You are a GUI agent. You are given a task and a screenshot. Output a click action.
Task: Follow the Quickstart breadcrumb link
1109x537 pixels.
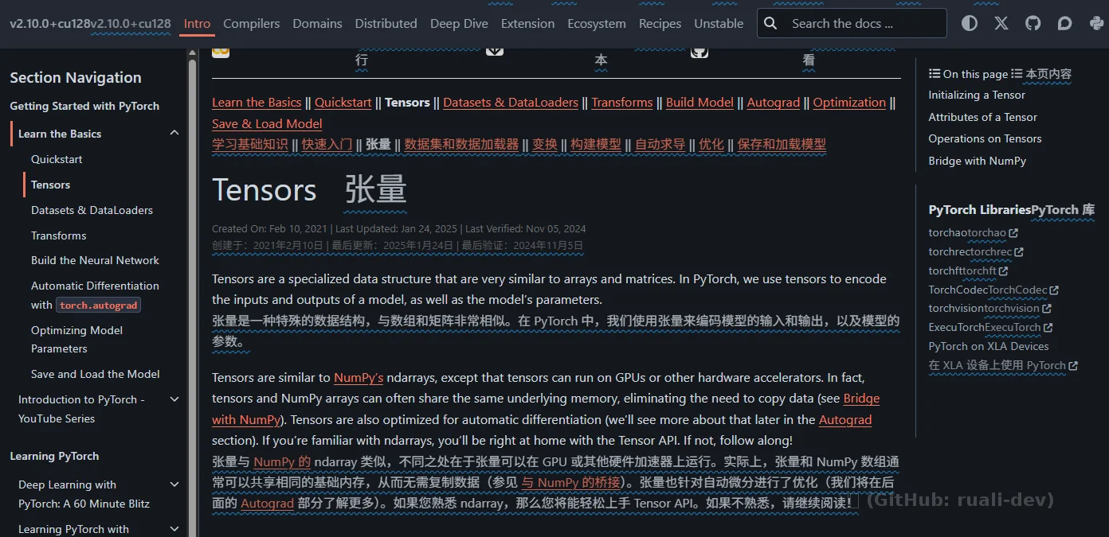343,103
